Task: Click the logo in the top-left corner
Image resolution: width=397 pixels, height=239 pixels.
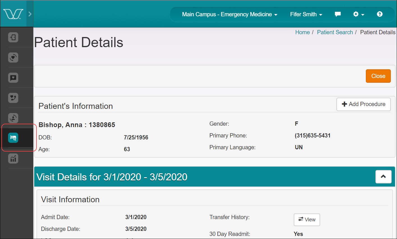Action: (x=13, y=14)
